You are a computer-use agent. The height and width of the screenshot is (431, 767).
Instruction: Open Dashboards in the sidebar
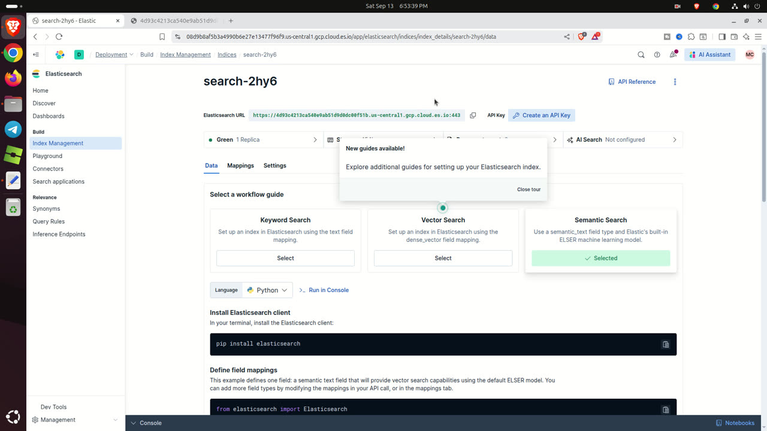pos(49,116)
